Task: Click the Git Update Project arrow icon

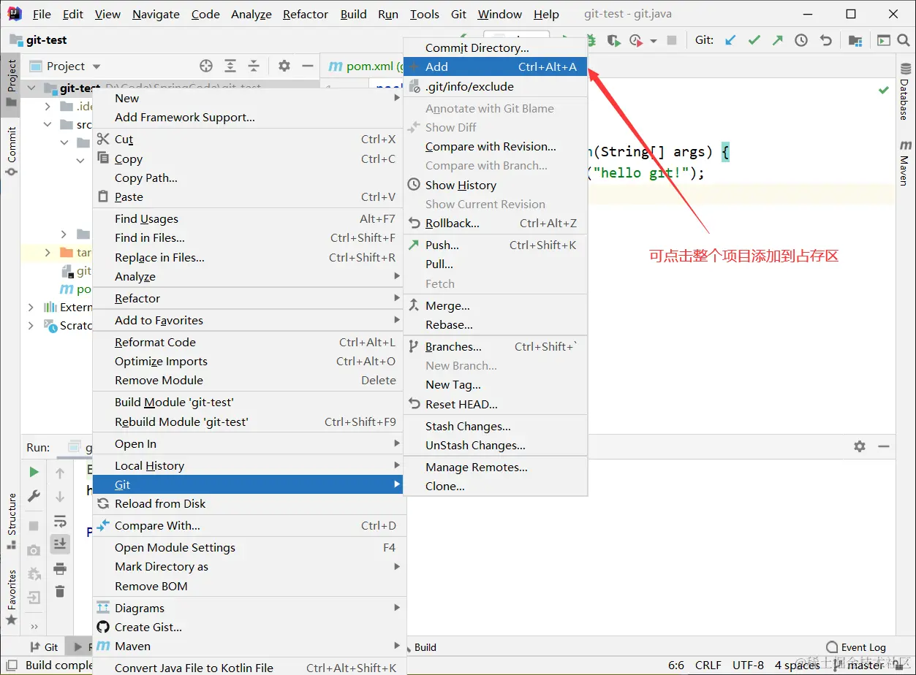Action: pos(730,40)
